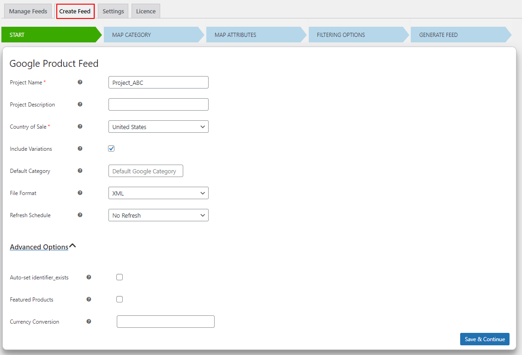Click into the Project Description field
Image resolution: width=522 pixels, height=355 pixels.
pos(158,104)
